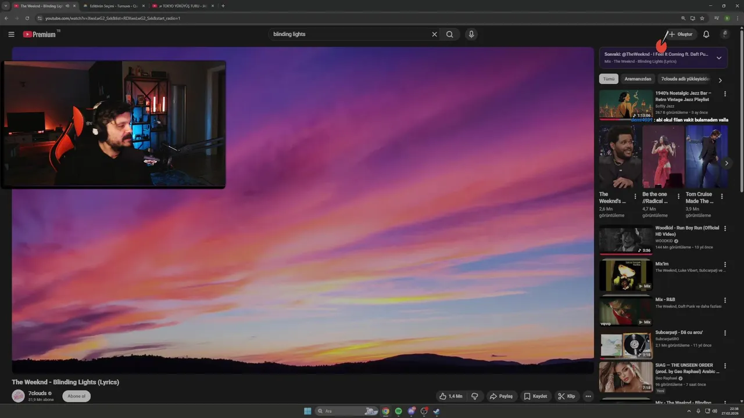Show more filter chips with right chevron
744x418 pixels.
coord(720,80)
